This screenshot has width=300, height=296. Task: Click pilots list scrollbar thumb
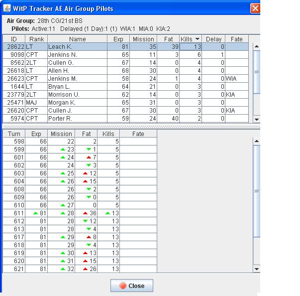click(257, 72)
